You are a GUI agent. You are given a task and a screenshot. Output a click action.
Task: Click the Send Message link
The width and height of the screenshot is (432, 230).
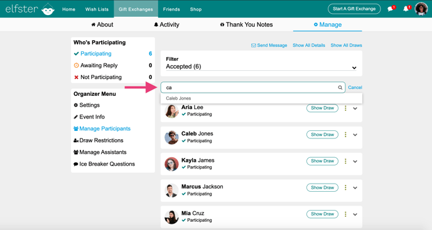tap(269, 45)
